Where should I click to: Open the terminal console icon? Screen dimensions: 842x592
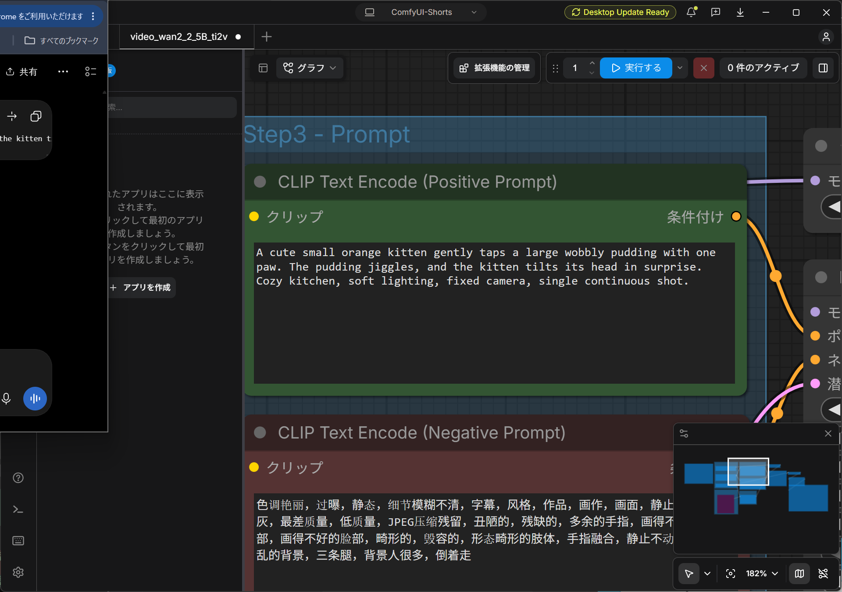[18, 509]
